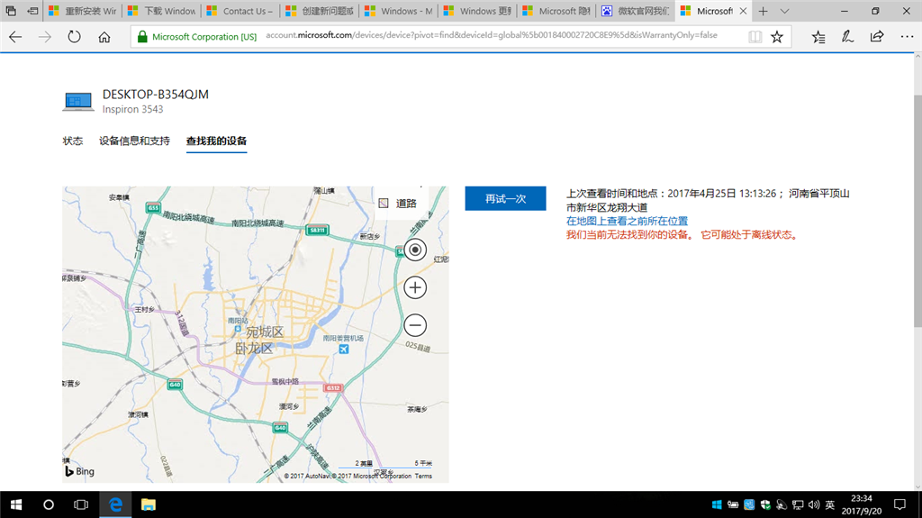The height and width of the screenshot is (518, 922).
Task: Refresh the page with the reload icon
Action: pos(74,37)
